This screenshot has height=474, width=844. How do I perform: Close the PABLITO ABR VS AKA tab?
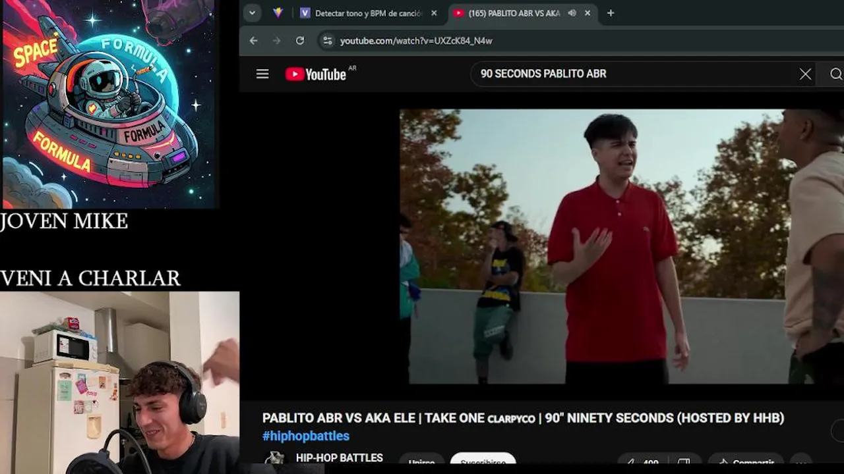point(588,13)
